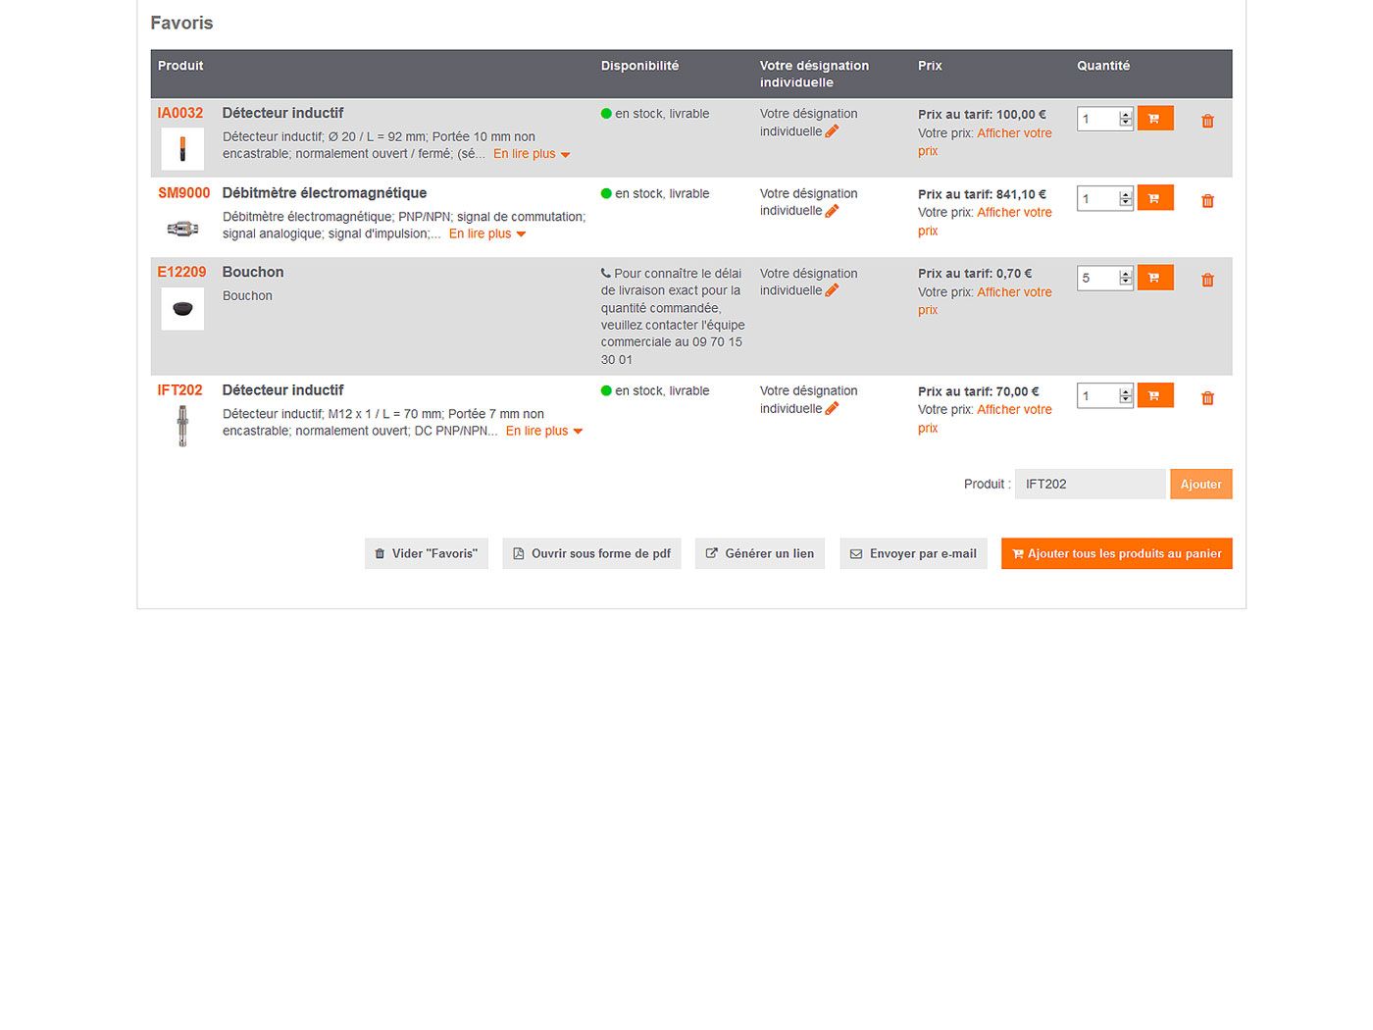Click 'Afficher votre prix' link for IA0032
1373x1030 pixels.
coord(1013,133)
